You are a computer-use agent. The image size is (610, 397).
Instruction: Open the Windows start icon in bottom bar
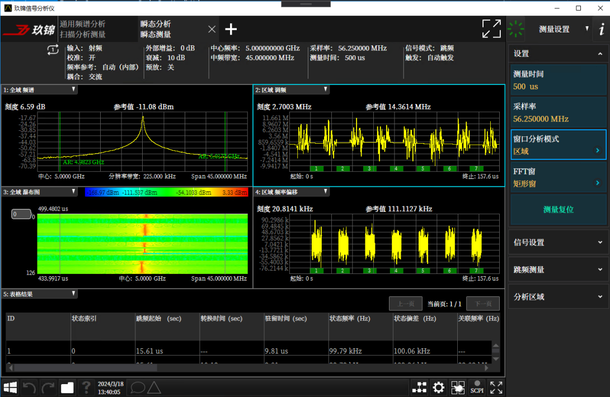coord(10,387)
